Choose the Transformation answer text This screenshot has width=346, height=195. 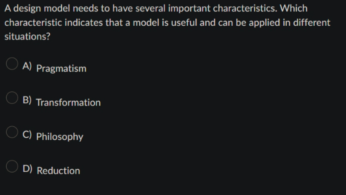pyautogui.click(x=68, y=102)
